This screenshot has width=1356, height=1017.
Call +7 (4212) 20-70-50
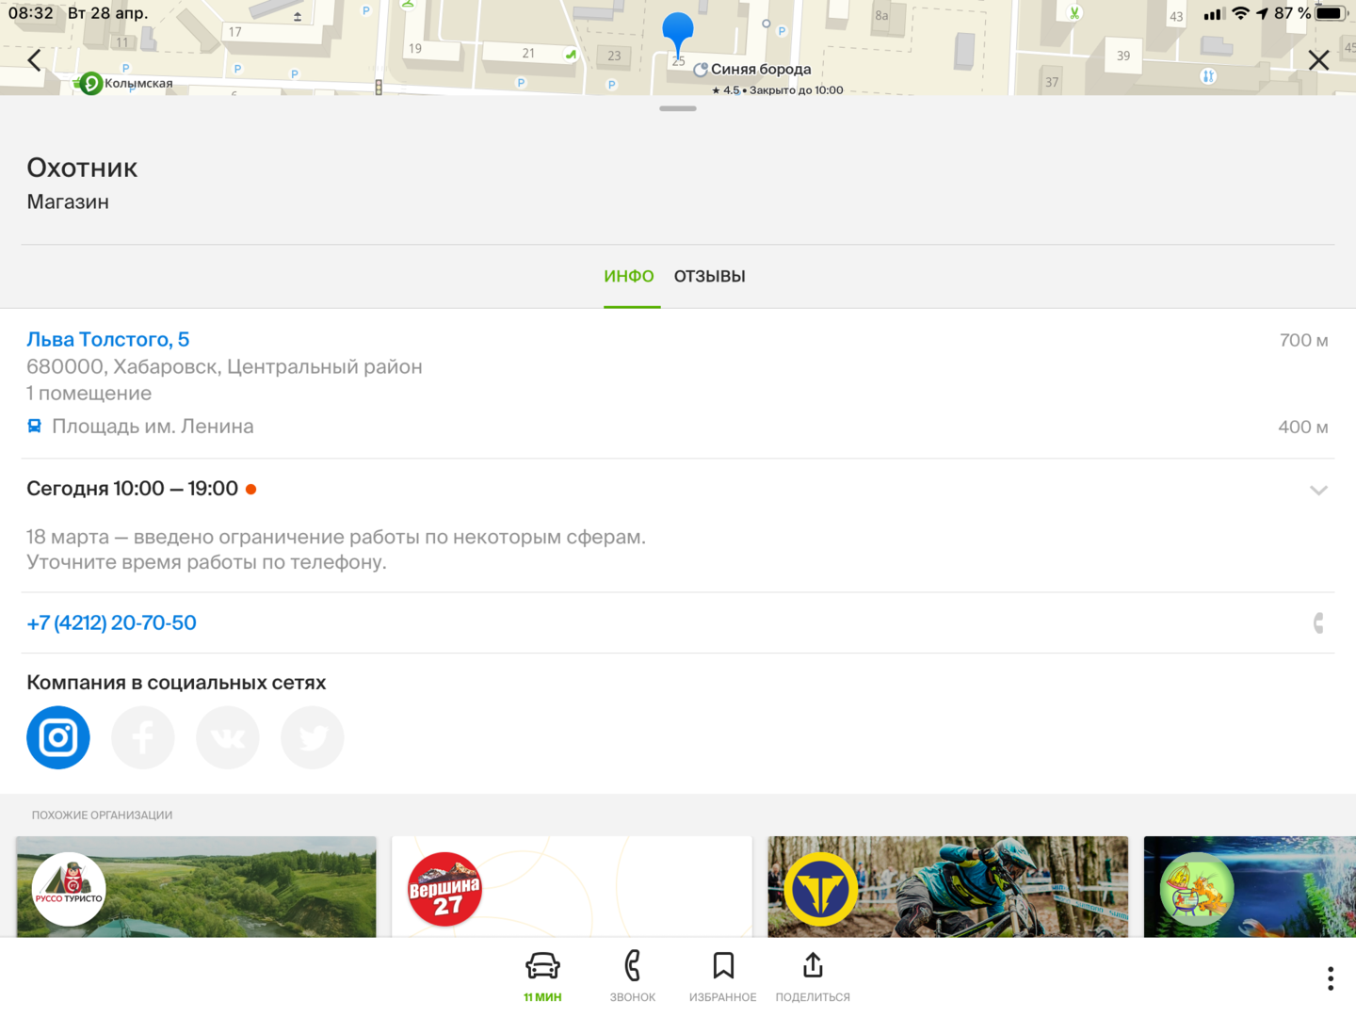click(112, 623)
